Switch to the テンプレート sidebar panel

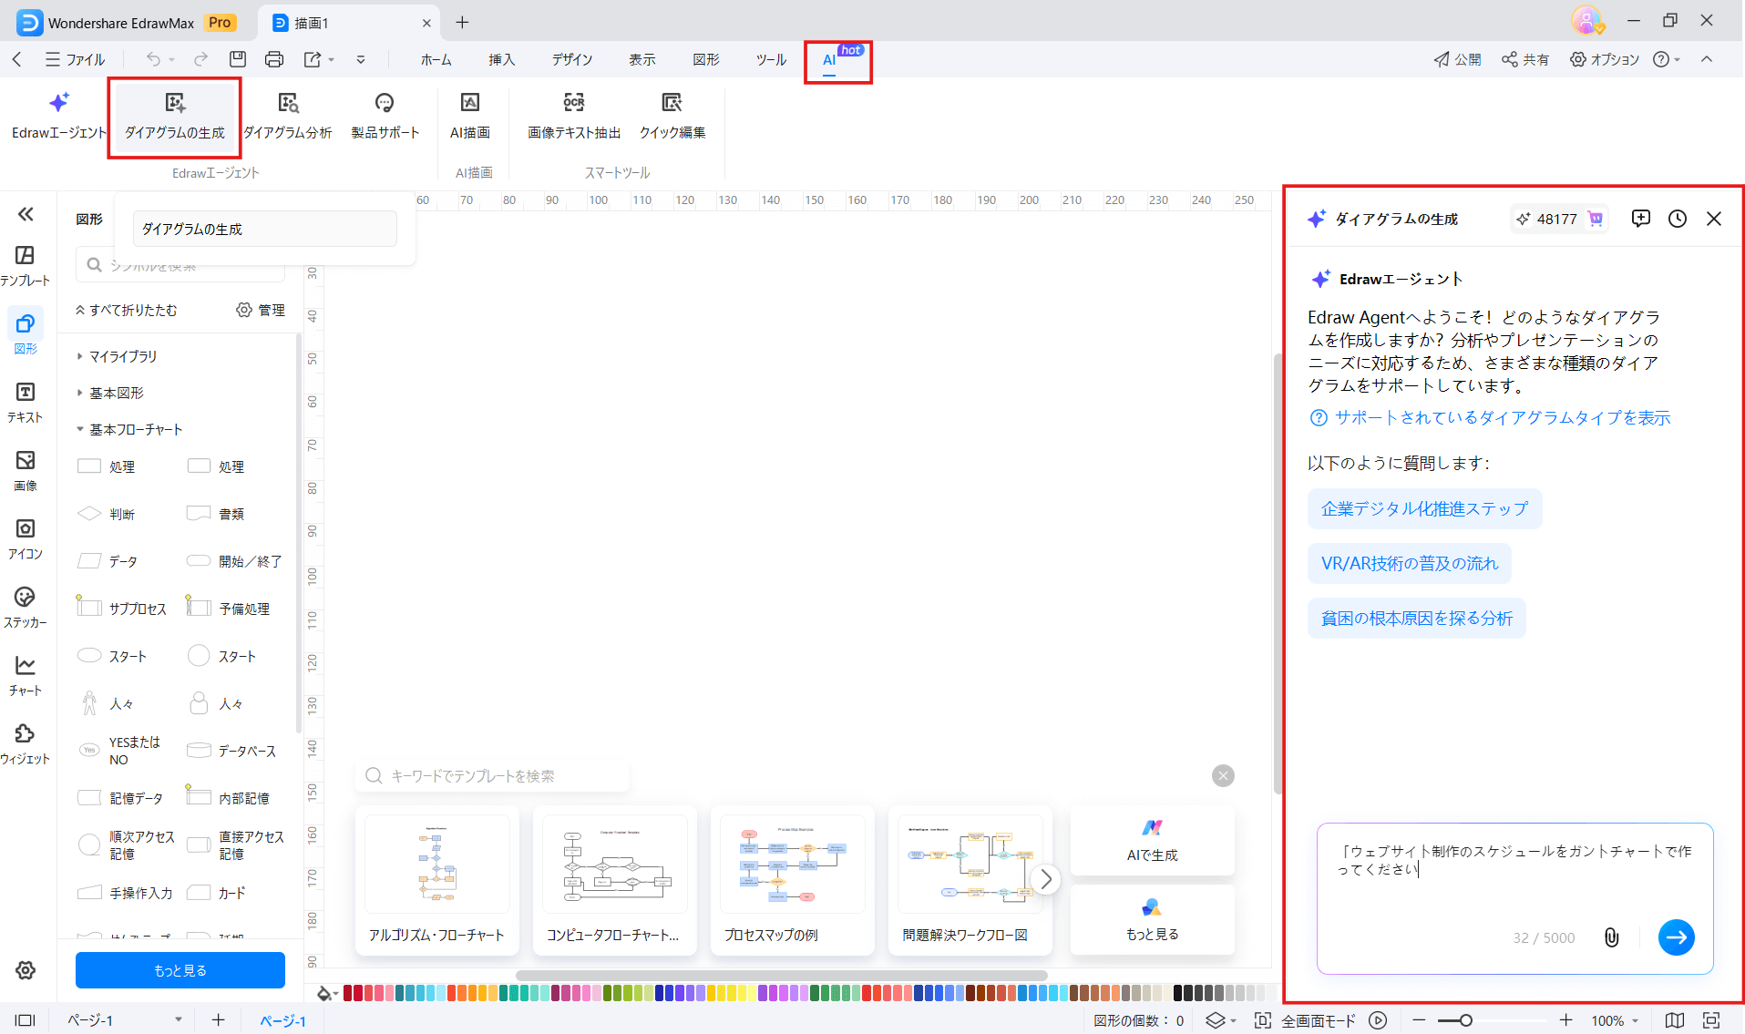click(x=25, y=262)
